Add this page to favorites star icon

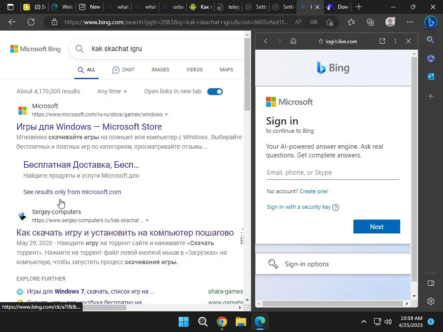click(x=329, y=22)
